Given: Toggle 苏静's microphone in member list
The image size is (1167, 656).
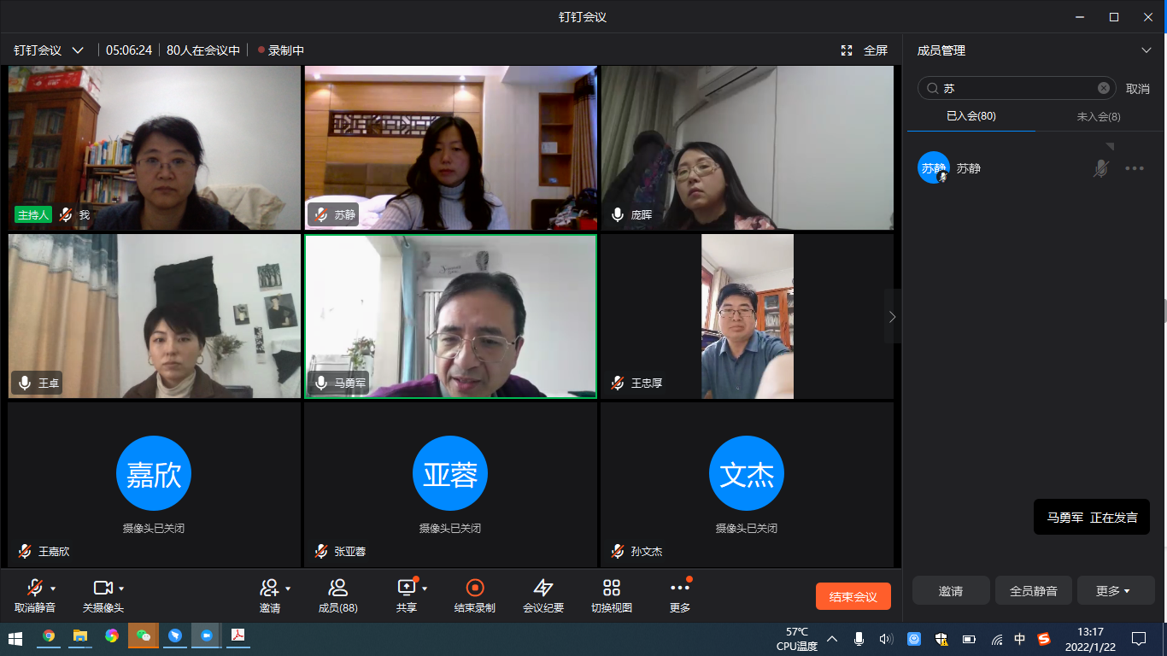Looking at the screenshot, I should coord(1101,168).
